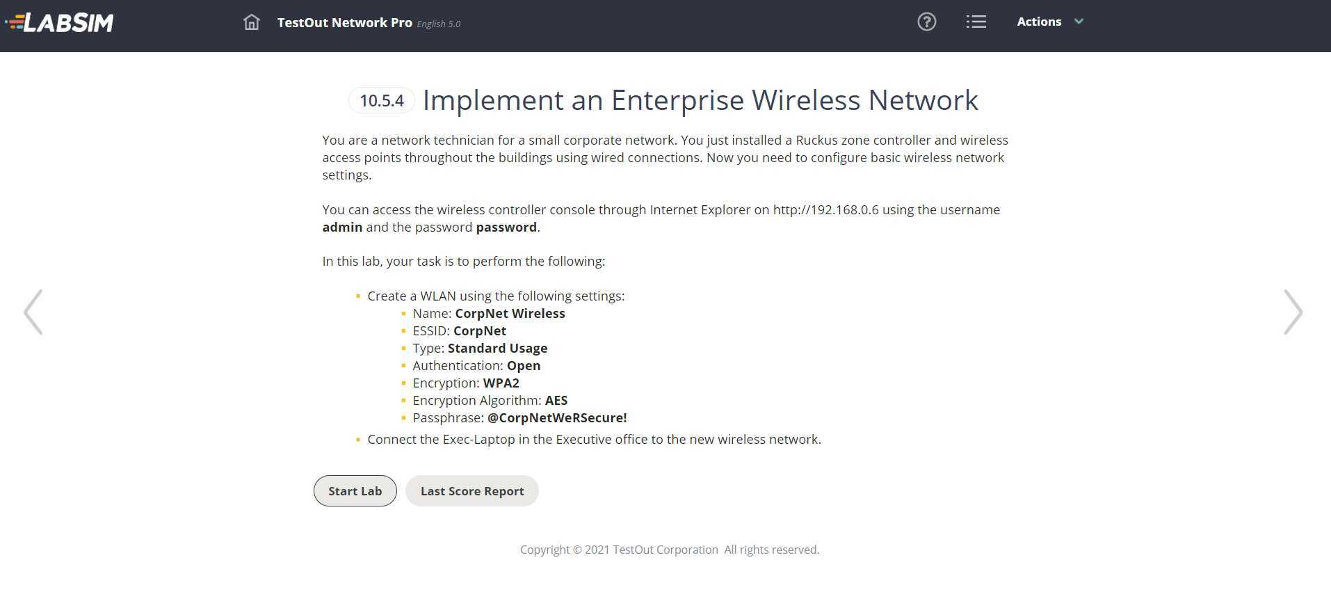Click the Authentication: Open text
Screen dimensions: 1331x615
pos(476,365)
